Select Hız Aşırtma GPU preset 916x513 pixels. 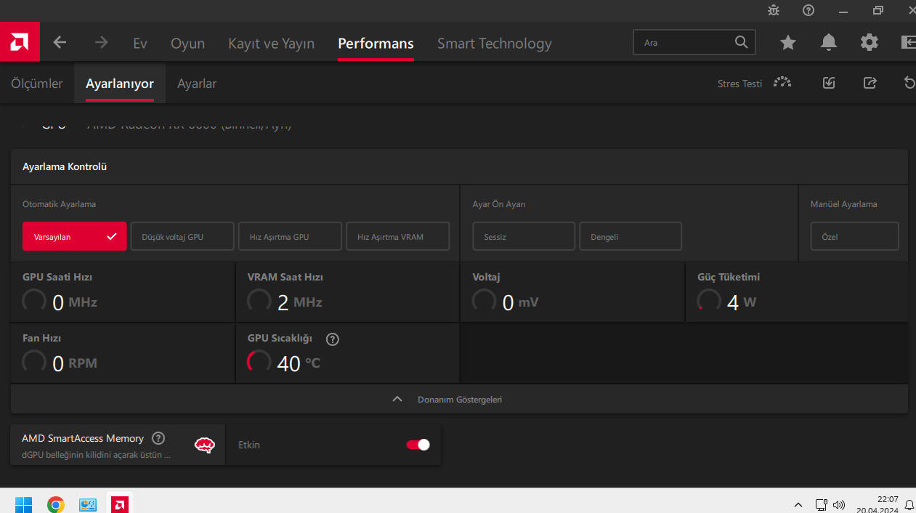(290, 236)
